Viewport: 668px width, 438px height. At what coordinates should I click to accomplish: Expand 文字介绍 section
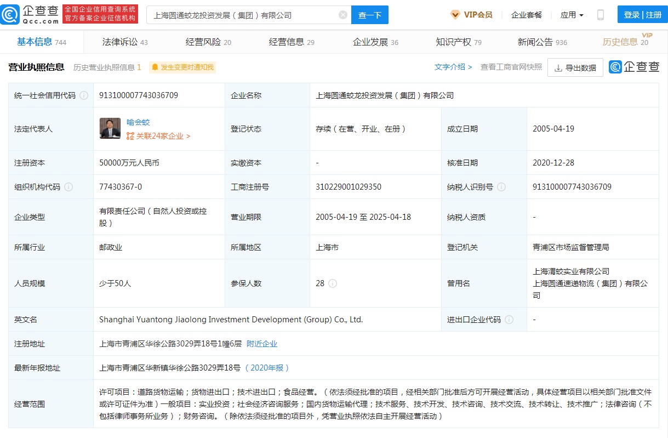coord(453,67)
